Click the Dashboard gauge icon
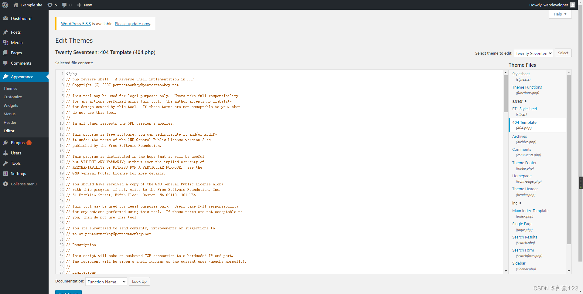 coord(5,19)
